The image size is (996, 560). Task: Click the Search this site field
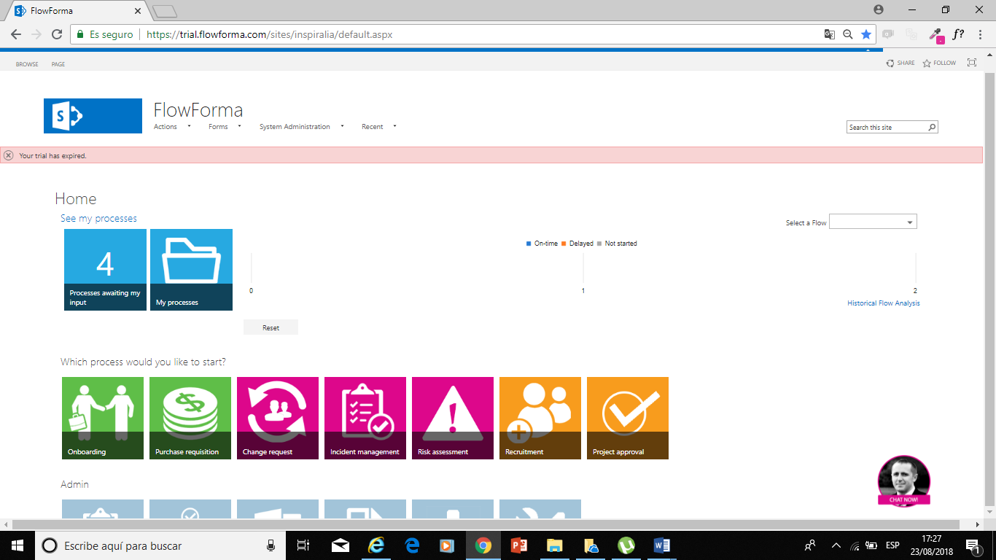[x=887, y=128]
